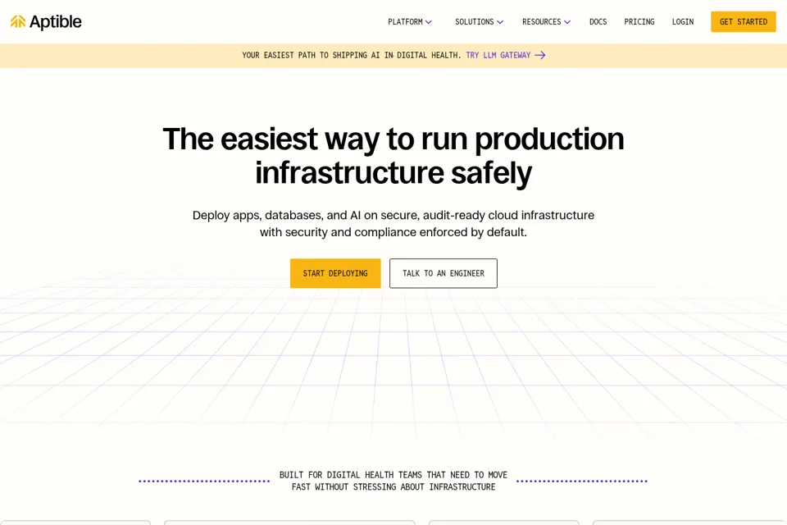Image resolution: width=787 pixels, height=525 pixels.
Task: Open the Resources menu
Action: tap(542, 21)
